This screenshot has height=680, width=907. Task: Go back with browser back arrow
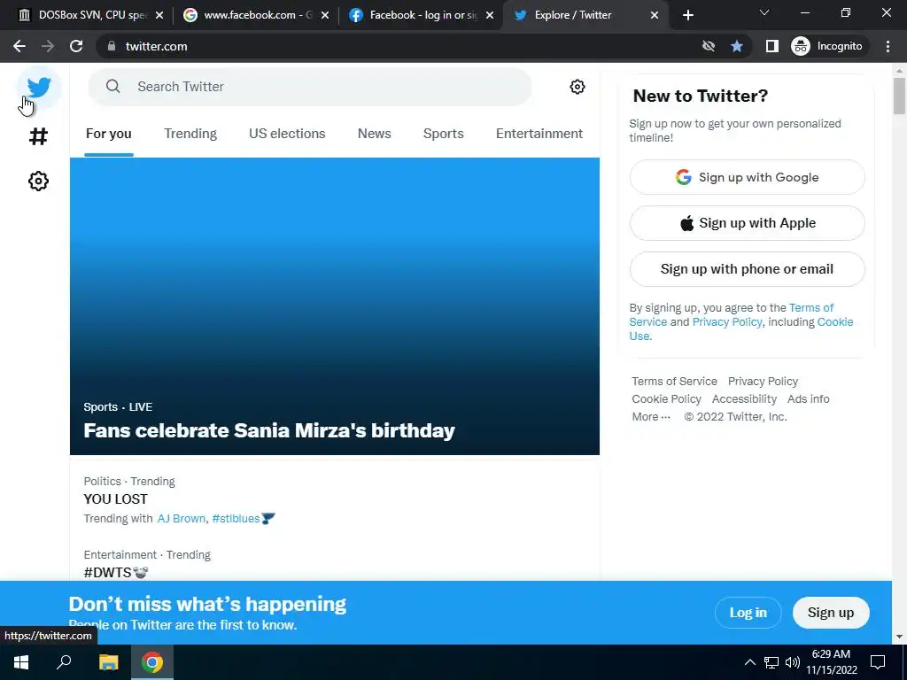pyautogui.click(x=19, y=46)
